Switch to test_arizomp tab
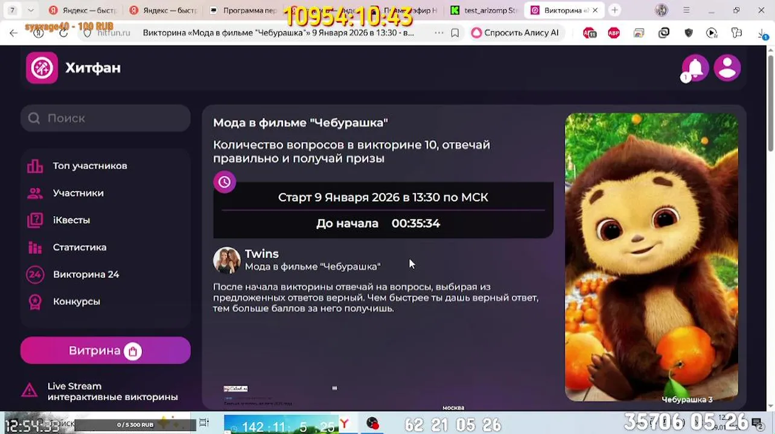 (x=484, y=10)
